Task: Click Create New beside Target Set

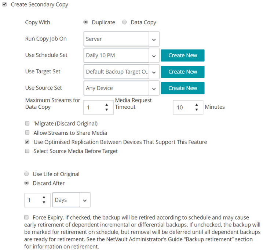Action: click(183, 72)
